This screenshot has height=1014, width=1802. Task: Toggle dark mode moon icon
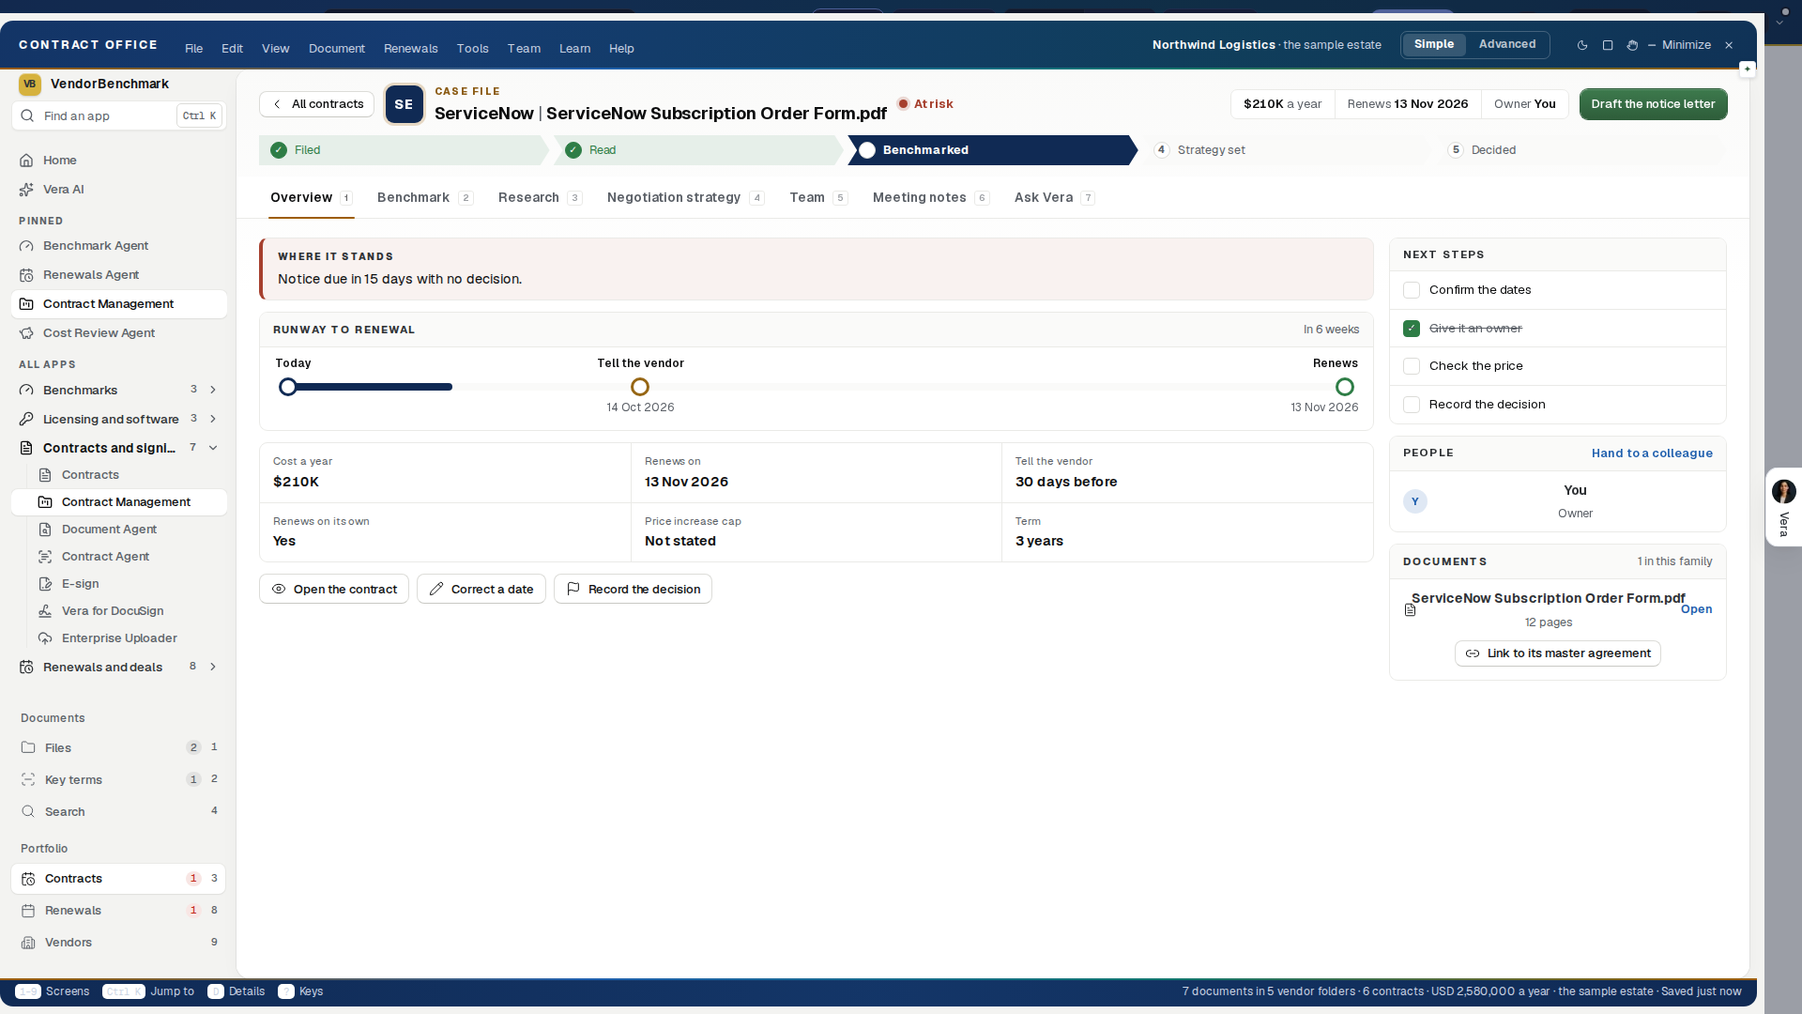click(x=1582, y=45)
